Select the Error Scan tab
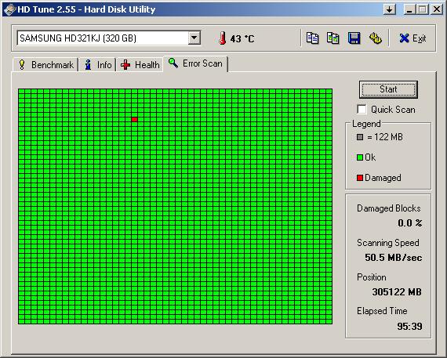Image resolution: width=447 pixels, height=358 pixels. click(195, 63)
